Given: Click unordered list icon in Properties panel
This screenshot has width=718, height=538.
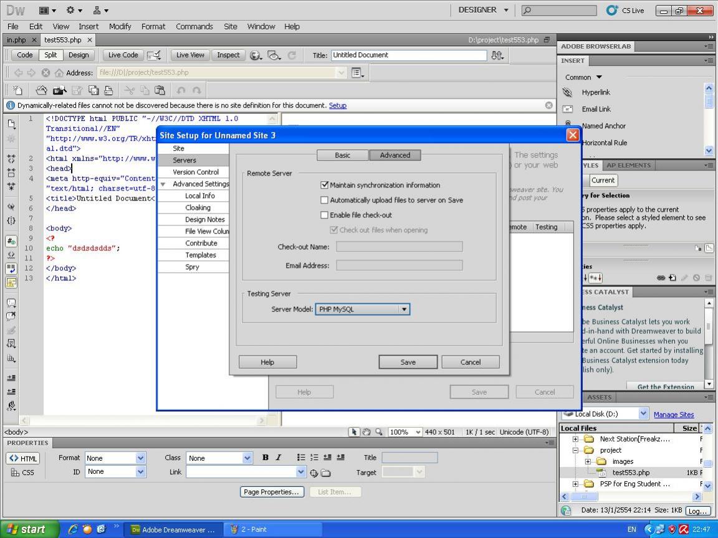Looking at the screenshot, I should [301, 458].
